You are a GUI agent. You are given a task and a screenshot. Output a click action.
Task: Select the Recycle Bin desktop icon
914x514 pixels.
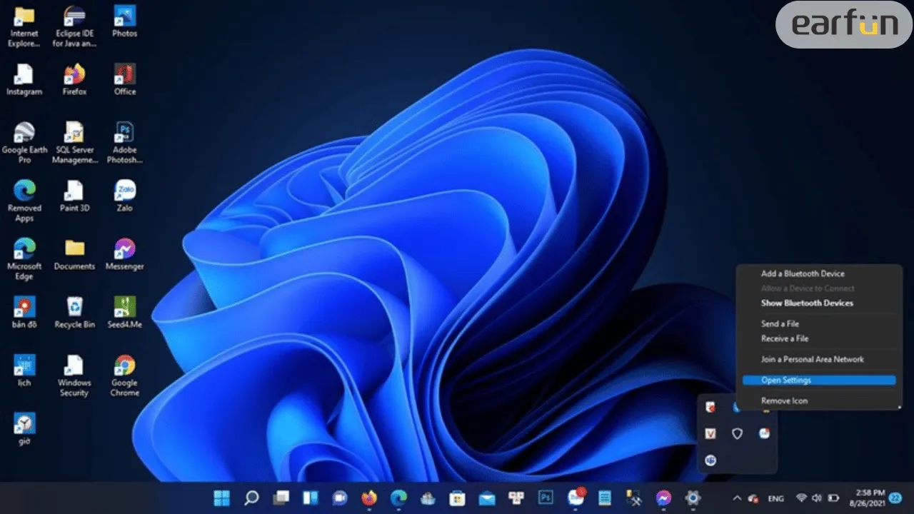coord(74,312)
